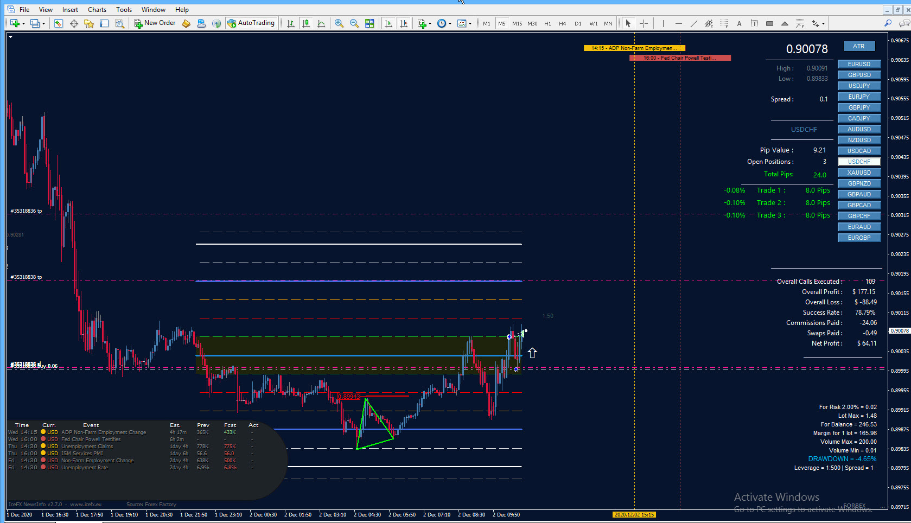Click the New Order toolbar button
This screenshot has width=911, height=523.
click(x=155, y=23)
